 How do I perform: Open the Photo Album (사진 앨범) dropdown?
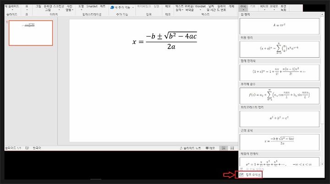(69, 8)
